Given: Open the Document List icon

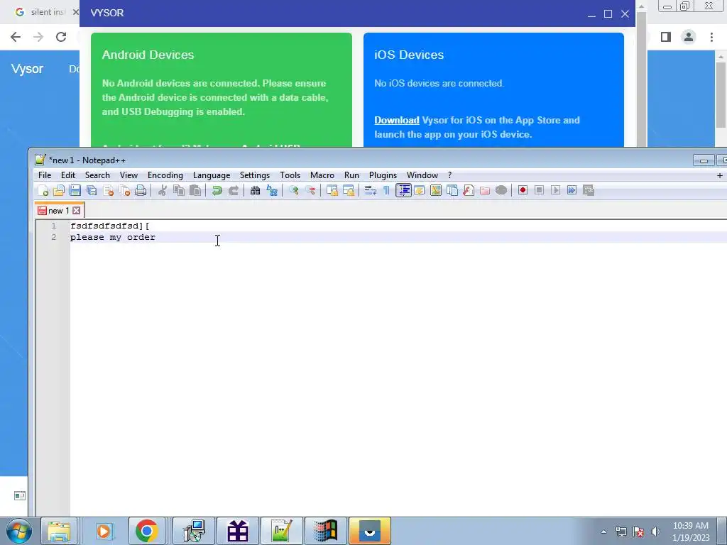Looking at the screenshot, I should [x=452, y=190].
